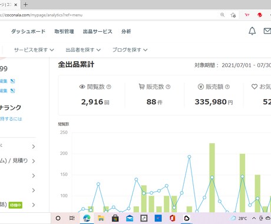Viewport: 271px width, 224px height.
Task: Click the red round extension icon
Action: (x=260, y=15)
